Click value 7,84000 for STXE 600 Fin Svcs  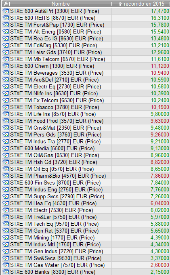point(160,183)
